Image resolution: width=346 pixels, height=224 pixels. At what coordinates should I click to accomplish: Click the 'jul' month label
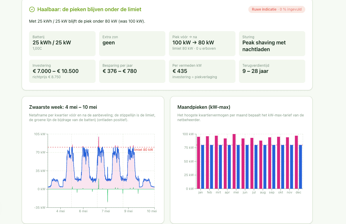click(x=254, y=192)
